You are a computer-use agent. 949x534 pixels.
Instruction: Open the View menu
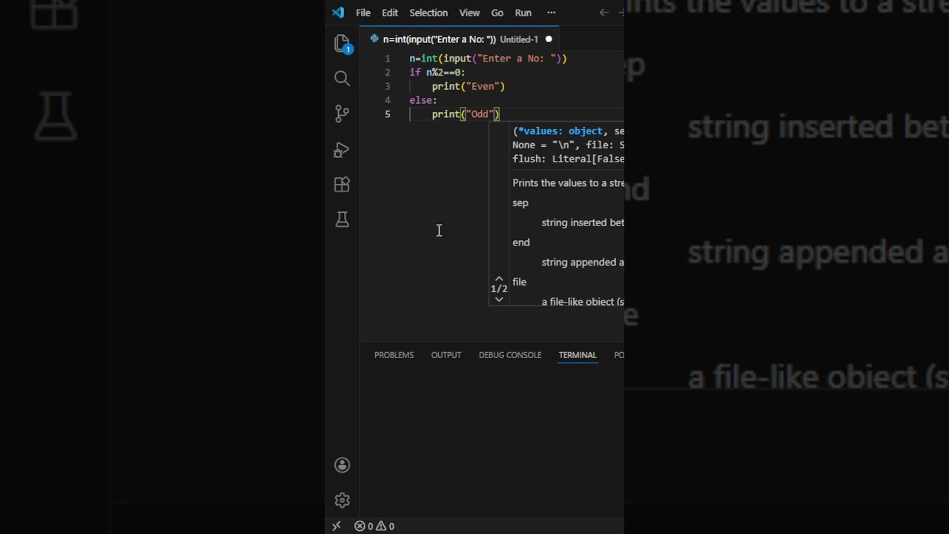pyautogui.click(x=469, y=13)
